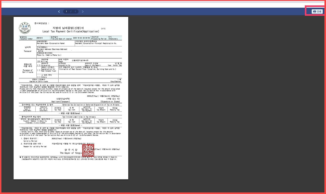Click the validity date 2025년 11월 21일
Viewport: 326px width, 194px height.
coord(66,139)
